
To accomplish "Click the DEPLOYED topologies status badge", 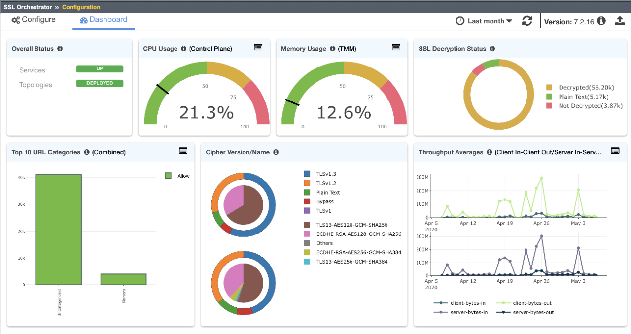I will 100,83.
